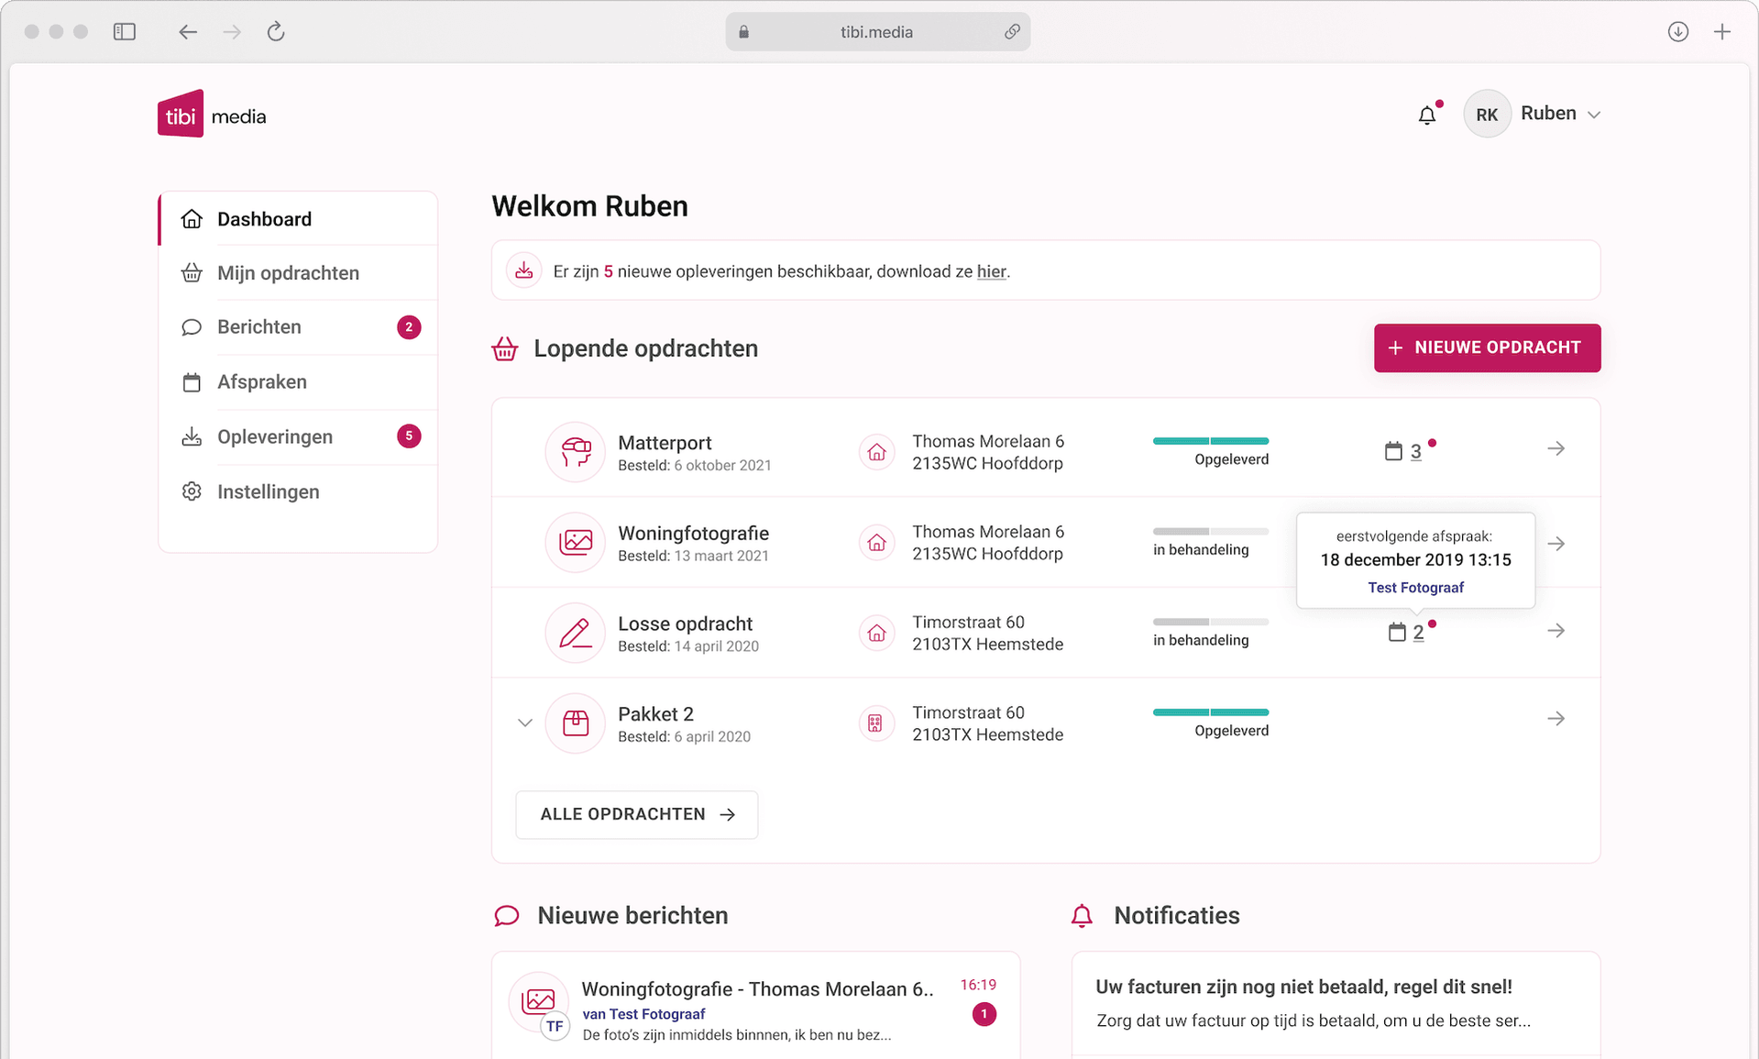Open Matterport row arrow
Image resolution: width=1759 pixels, height=1059 pixels.
click(x=1556, y=448)
